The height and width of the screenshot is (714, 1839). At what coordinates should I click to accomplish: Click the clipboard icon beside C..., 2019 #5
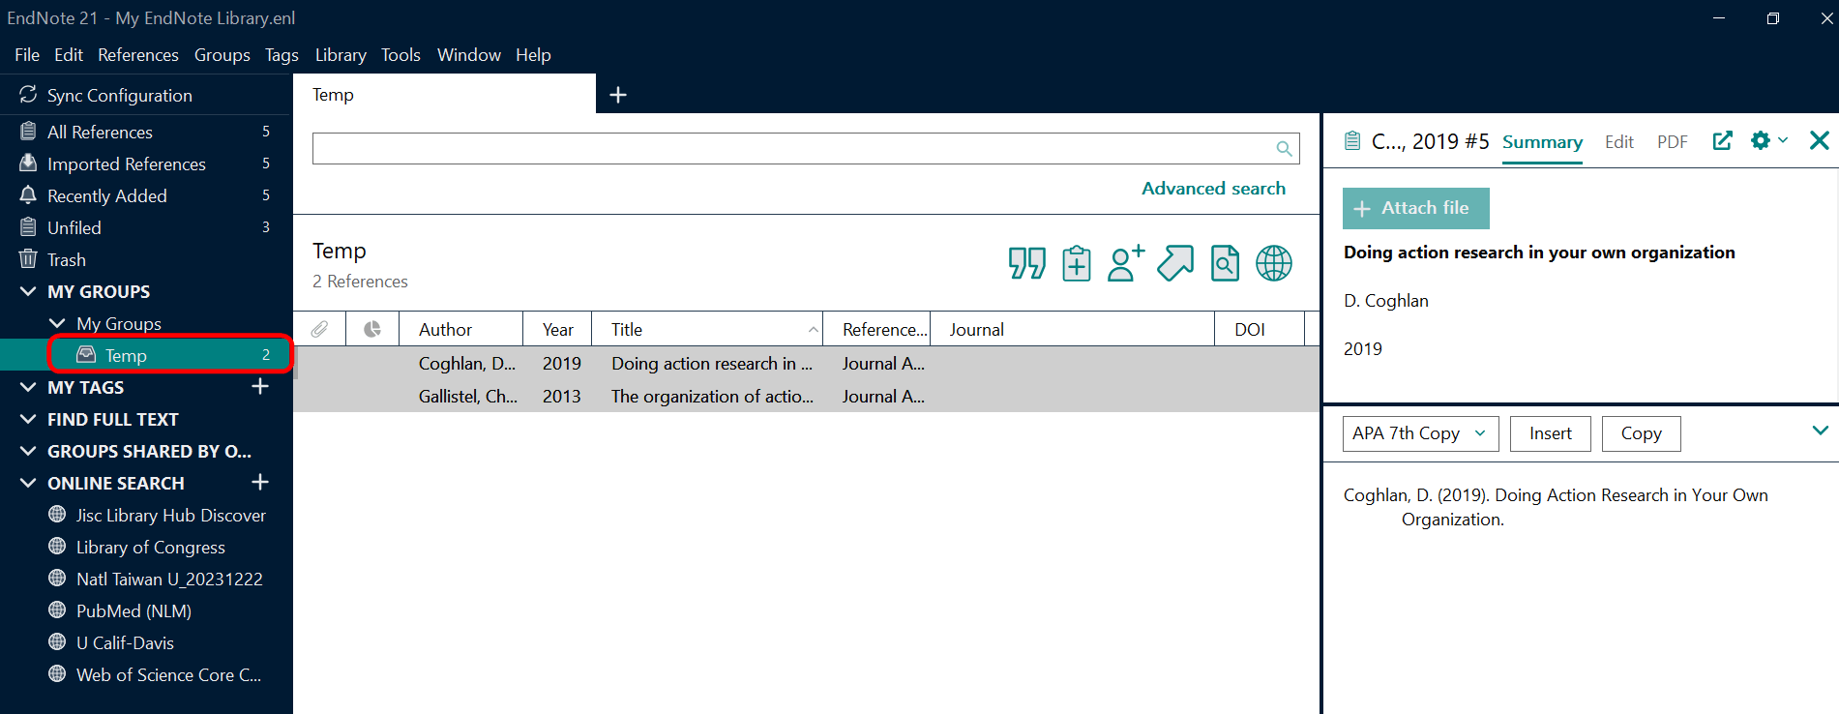tap(1352, 141)
